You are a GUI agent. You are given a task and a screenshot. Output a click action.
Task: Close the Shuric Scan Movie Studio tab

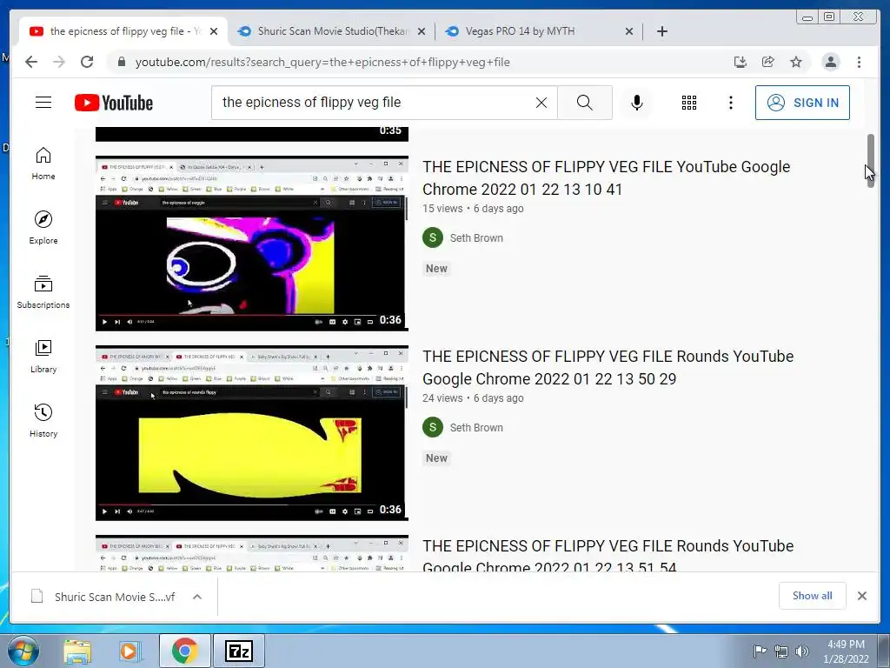pos(422,31)
